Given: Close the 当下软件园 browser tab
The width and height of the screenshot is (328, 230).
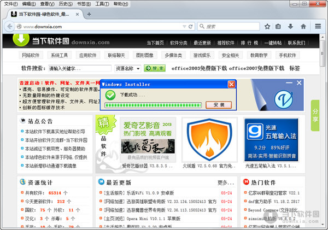Looking at the screenshot, I should coord(77,14).
